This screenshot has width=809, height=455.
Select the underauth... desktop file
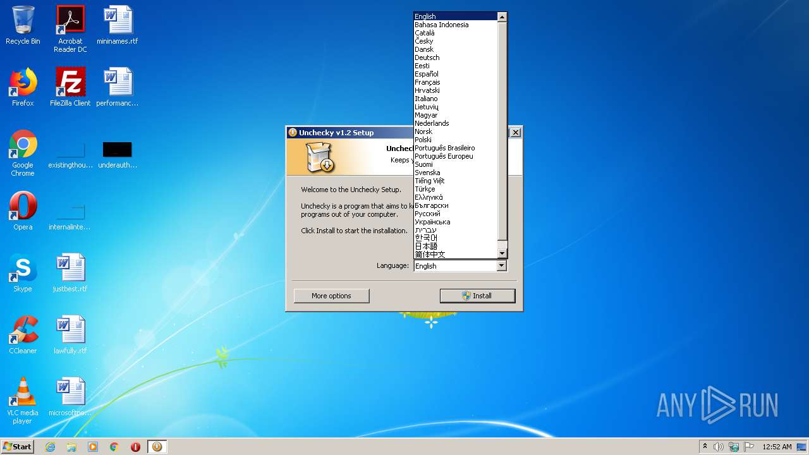pyautogui.click(x=118, y=154)
